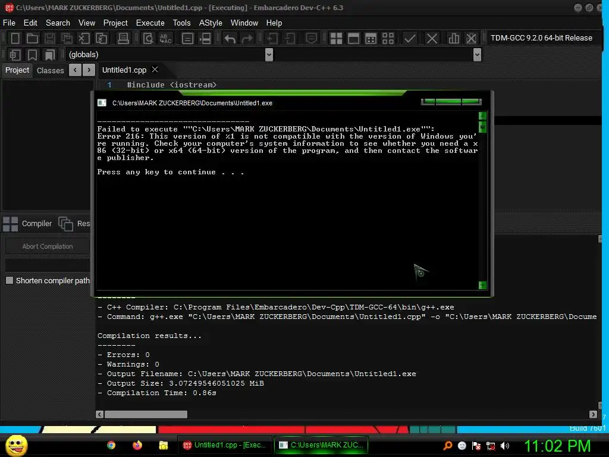Screen dimensions: 609x457
Task: Click the smiley Start button on taskbar
Action: click(x=17, y=445)
